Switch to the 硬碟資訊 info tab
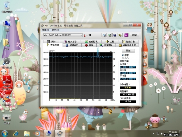Image resolution: width=182 pixels, height=137 pixels. [x=72, y=45]
